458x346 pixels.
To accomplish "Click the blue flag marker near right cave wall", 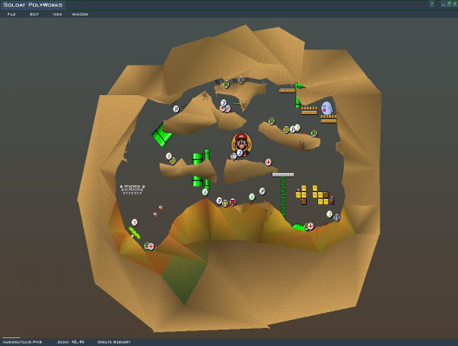I will [336, 217].
